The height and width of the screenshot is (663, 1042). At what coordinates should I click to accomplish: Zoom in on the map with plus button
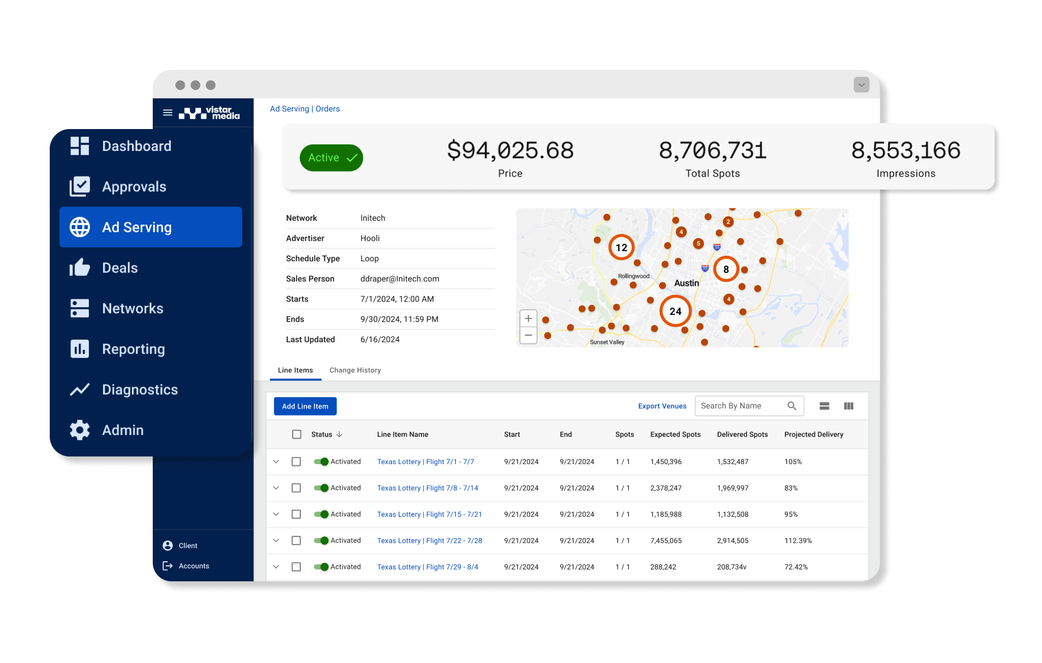[528, 318]
